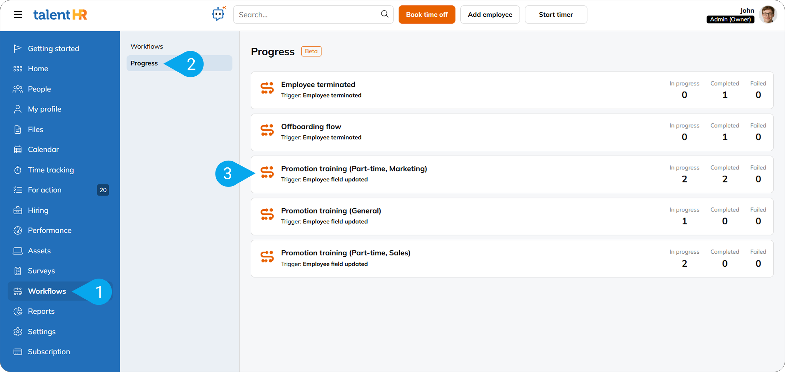Open the hamburger menu icon
Image resolution: width=785 pixels, height=372 pixels.
click(x=18, y=15)
